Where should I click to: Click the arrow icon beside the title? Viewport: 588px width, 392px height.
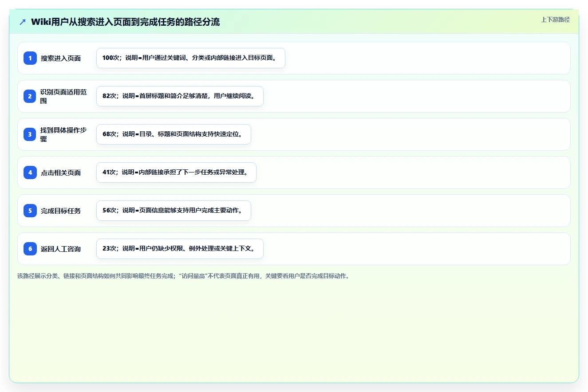[x=23, y=22]
